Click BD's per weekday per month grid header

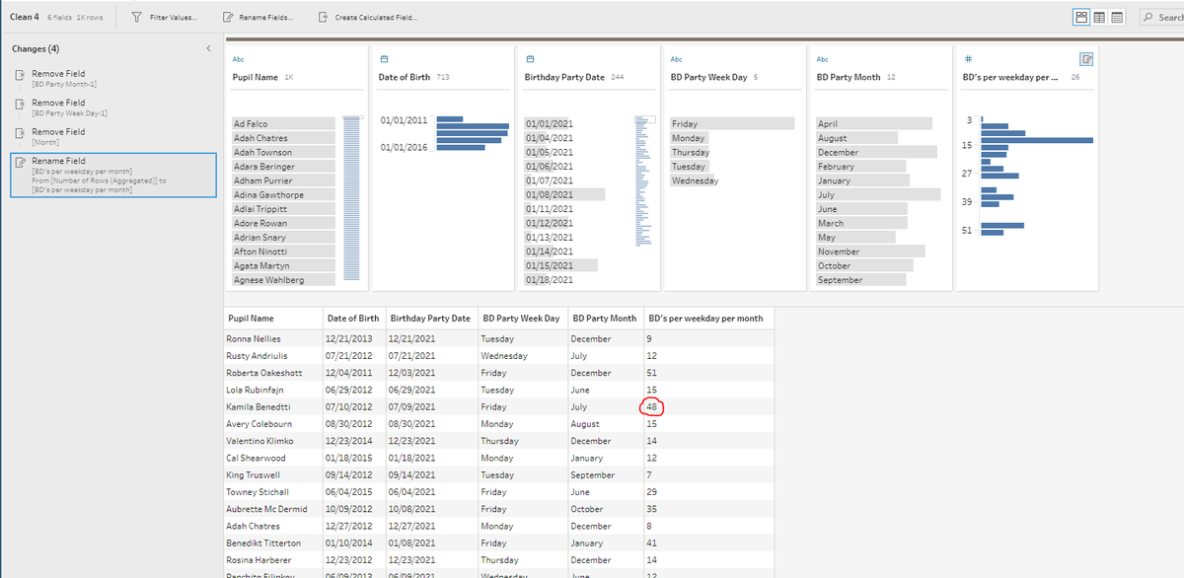[x=706, y=319]
